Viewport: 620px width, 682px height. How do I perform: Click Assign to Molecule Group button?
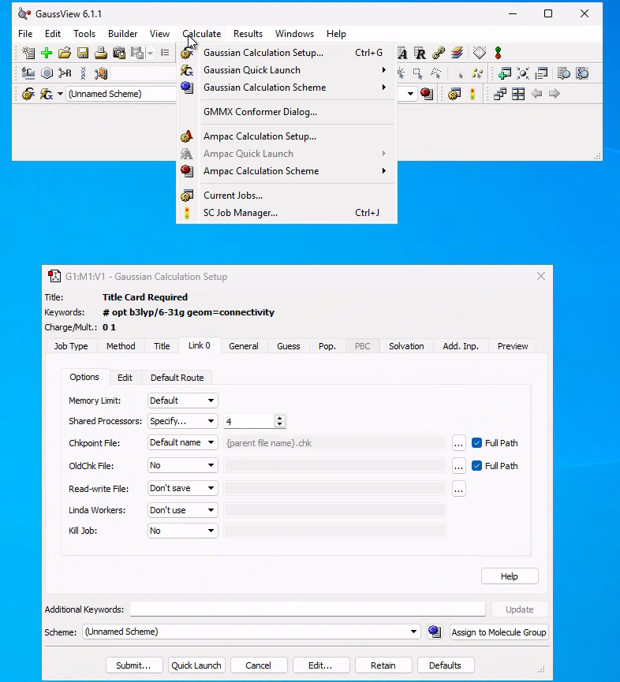pyautogui.click(x=499, y=632)
